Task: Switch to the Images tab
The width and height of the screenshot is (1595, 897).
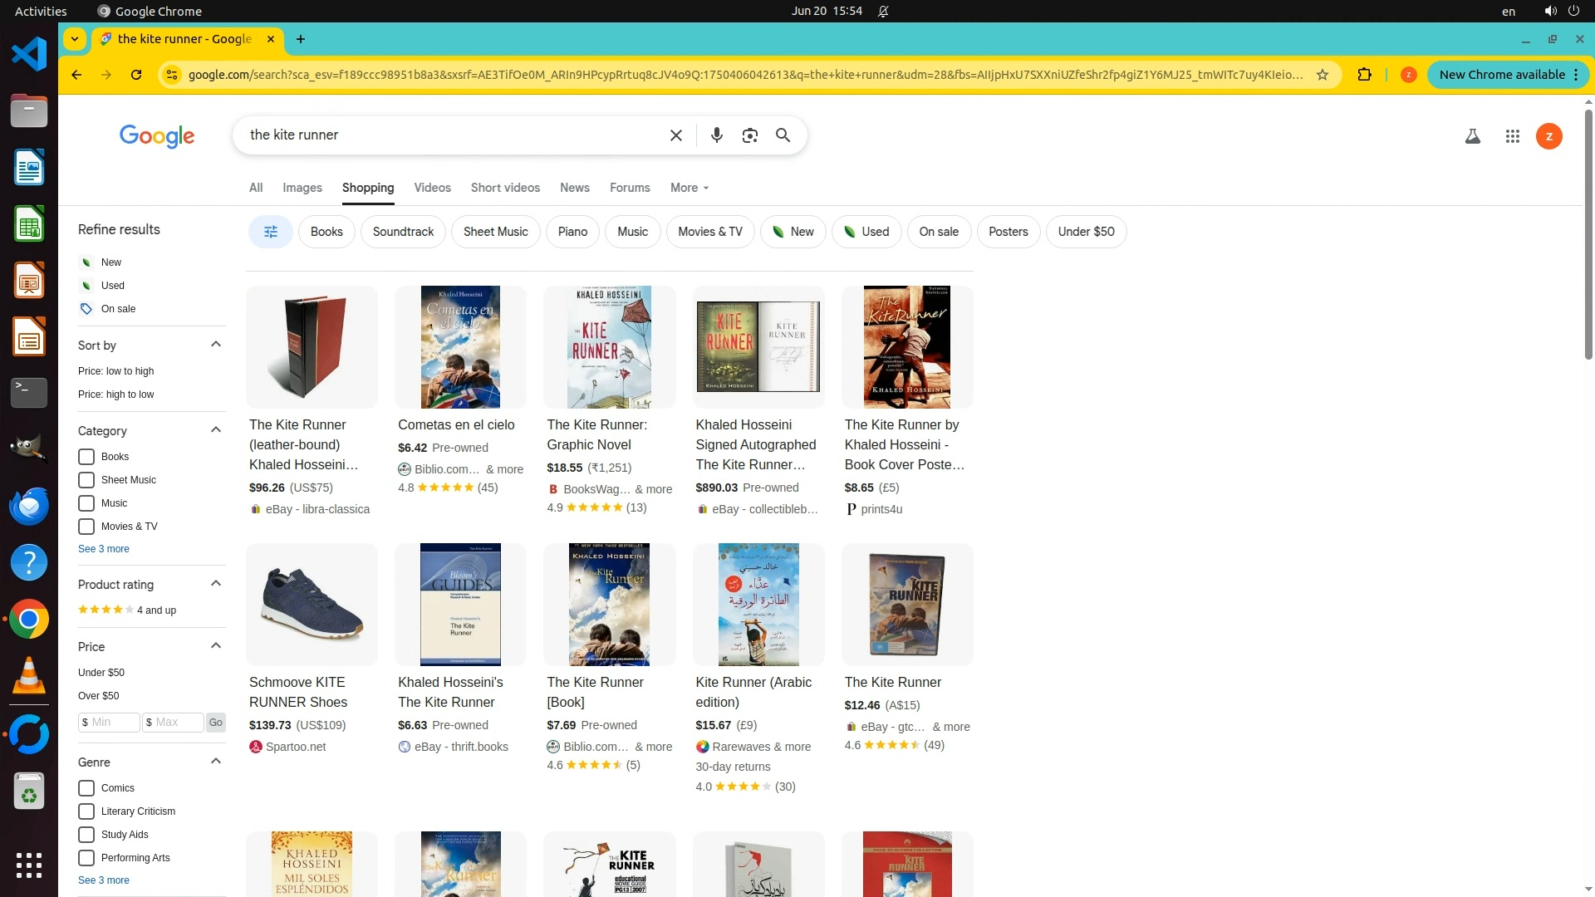Action: click(x=302, y=188)
